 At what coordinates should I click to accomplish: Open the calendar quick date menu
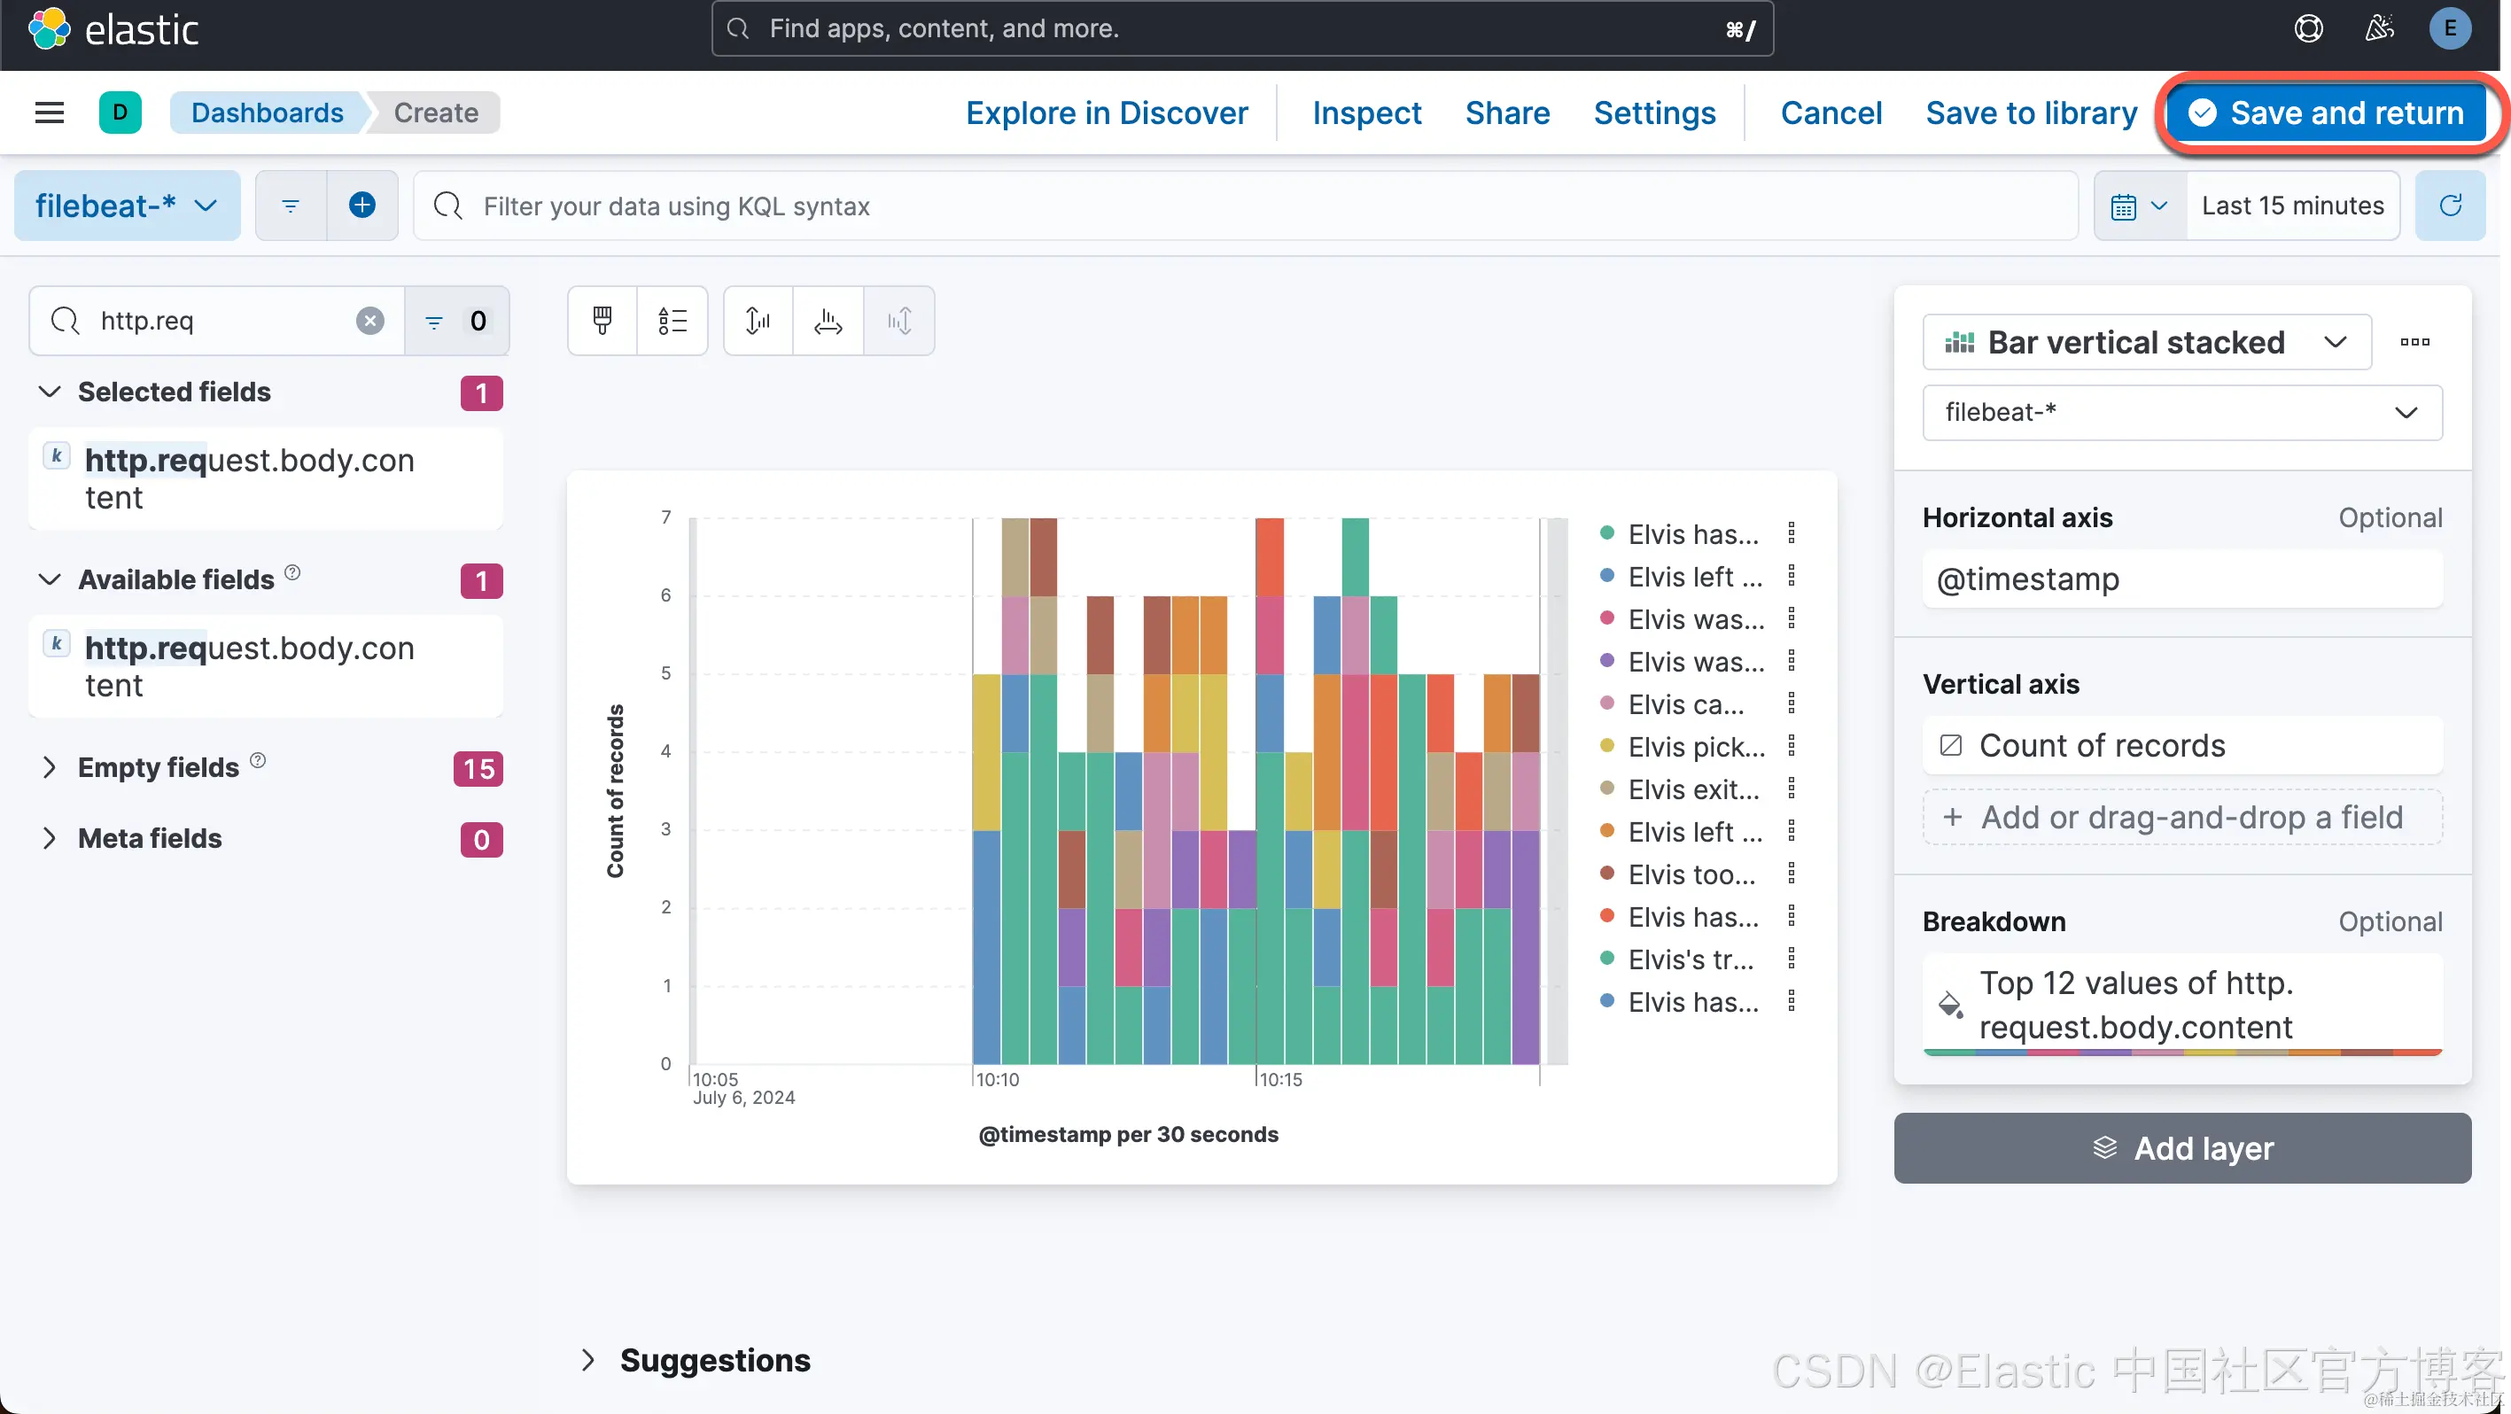point(2140,206)
